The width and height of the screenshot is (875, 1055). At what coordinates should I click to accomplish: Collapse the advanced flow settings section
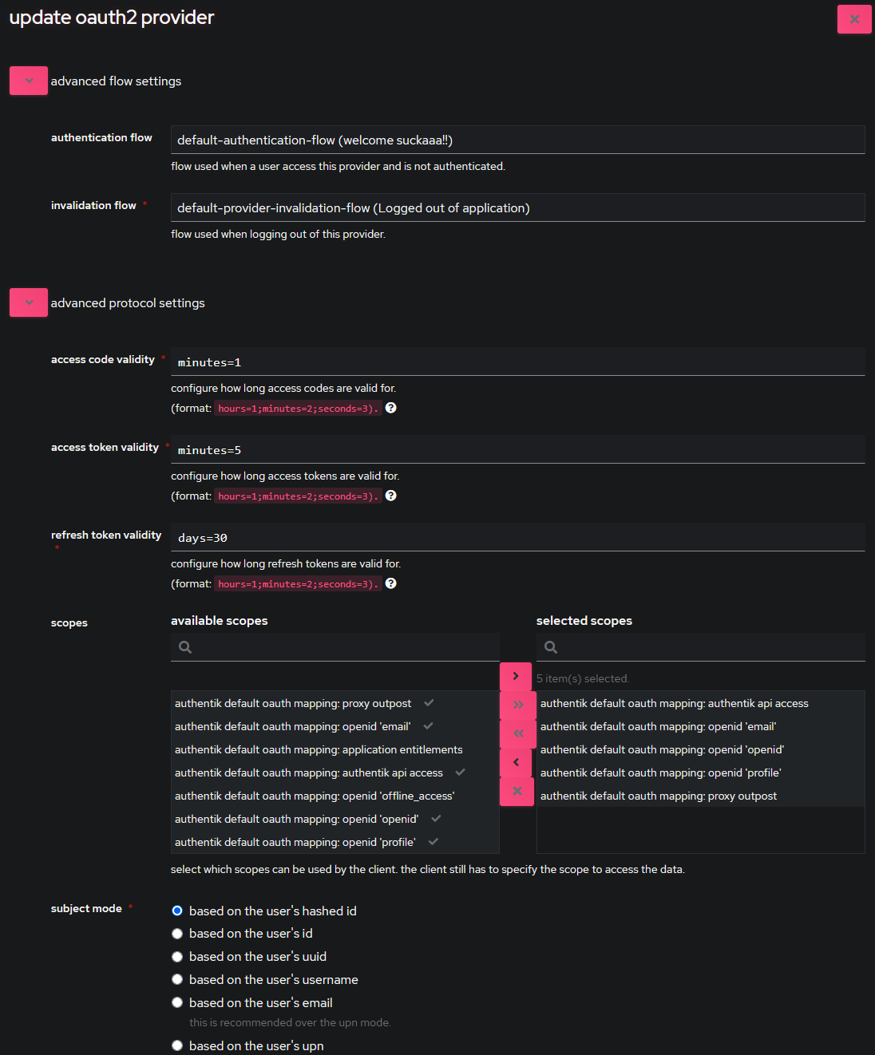tap(28, 80)
